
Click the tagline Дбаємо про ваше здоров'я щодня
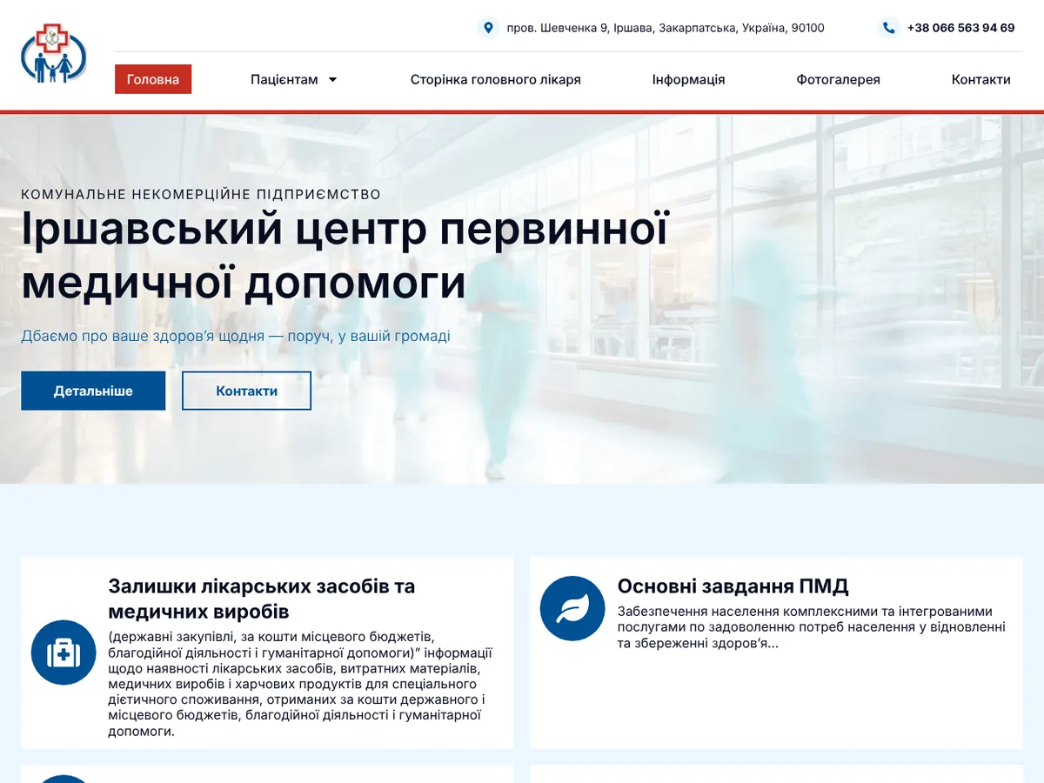coord(236,336)
